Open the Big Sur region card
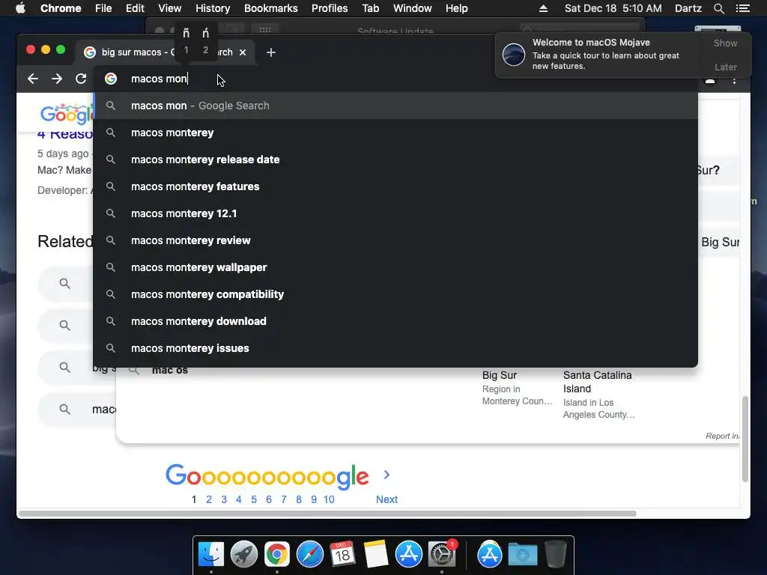This screenshot has height=575, width=767. coord(517,388)
